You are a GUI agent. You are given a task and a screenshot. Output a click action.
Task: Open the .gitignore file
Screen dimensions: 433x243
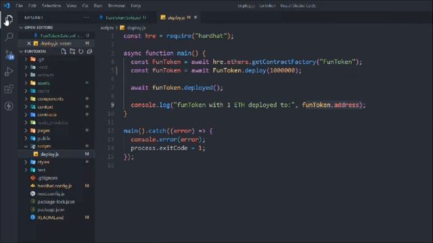[57, 178]
